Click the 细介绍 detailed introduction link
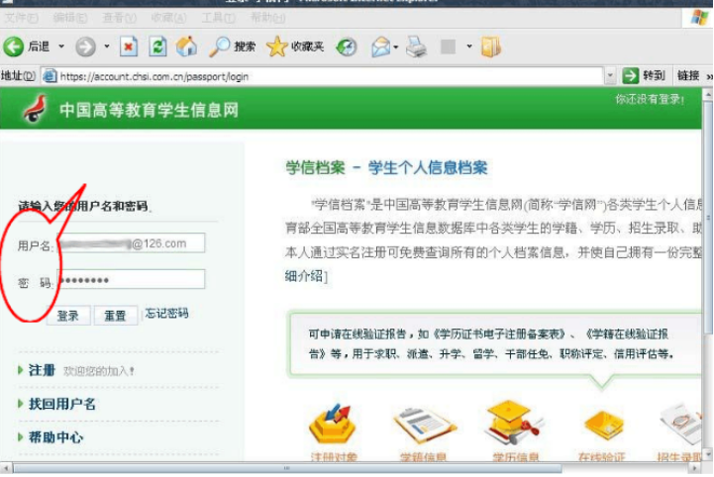The width and height of the screenshot is (714, 477). click(304, 276)
